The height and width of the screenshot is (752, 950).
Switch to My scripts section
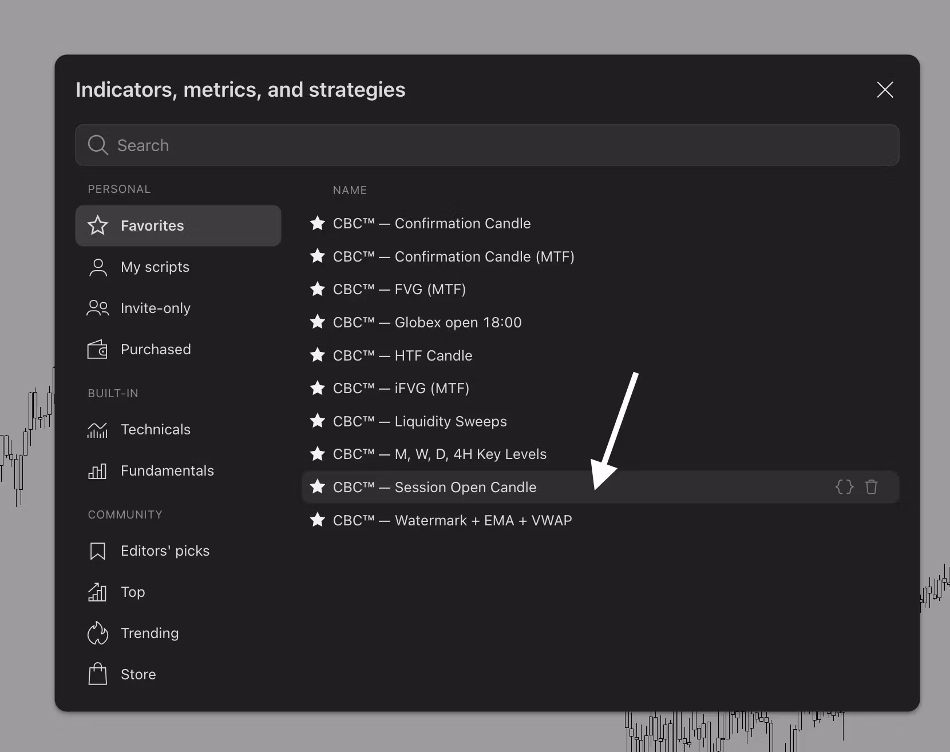click(x=155, y=267)
